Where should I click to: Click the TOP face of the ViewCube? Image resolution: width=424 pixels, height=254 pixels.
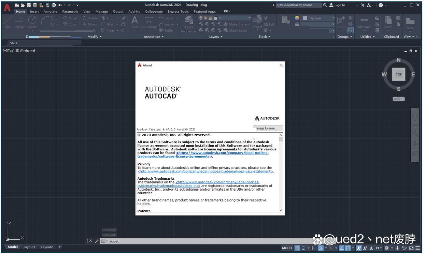click(x=398, y=74)
